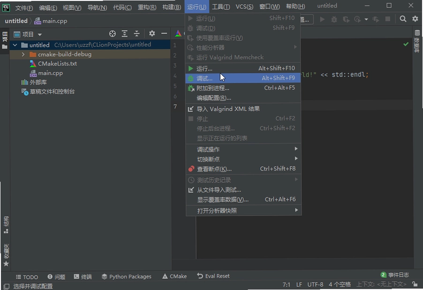Open the Problems tool window
The height and width of the screenshot is (290, 423).
(x=56, y=276)
